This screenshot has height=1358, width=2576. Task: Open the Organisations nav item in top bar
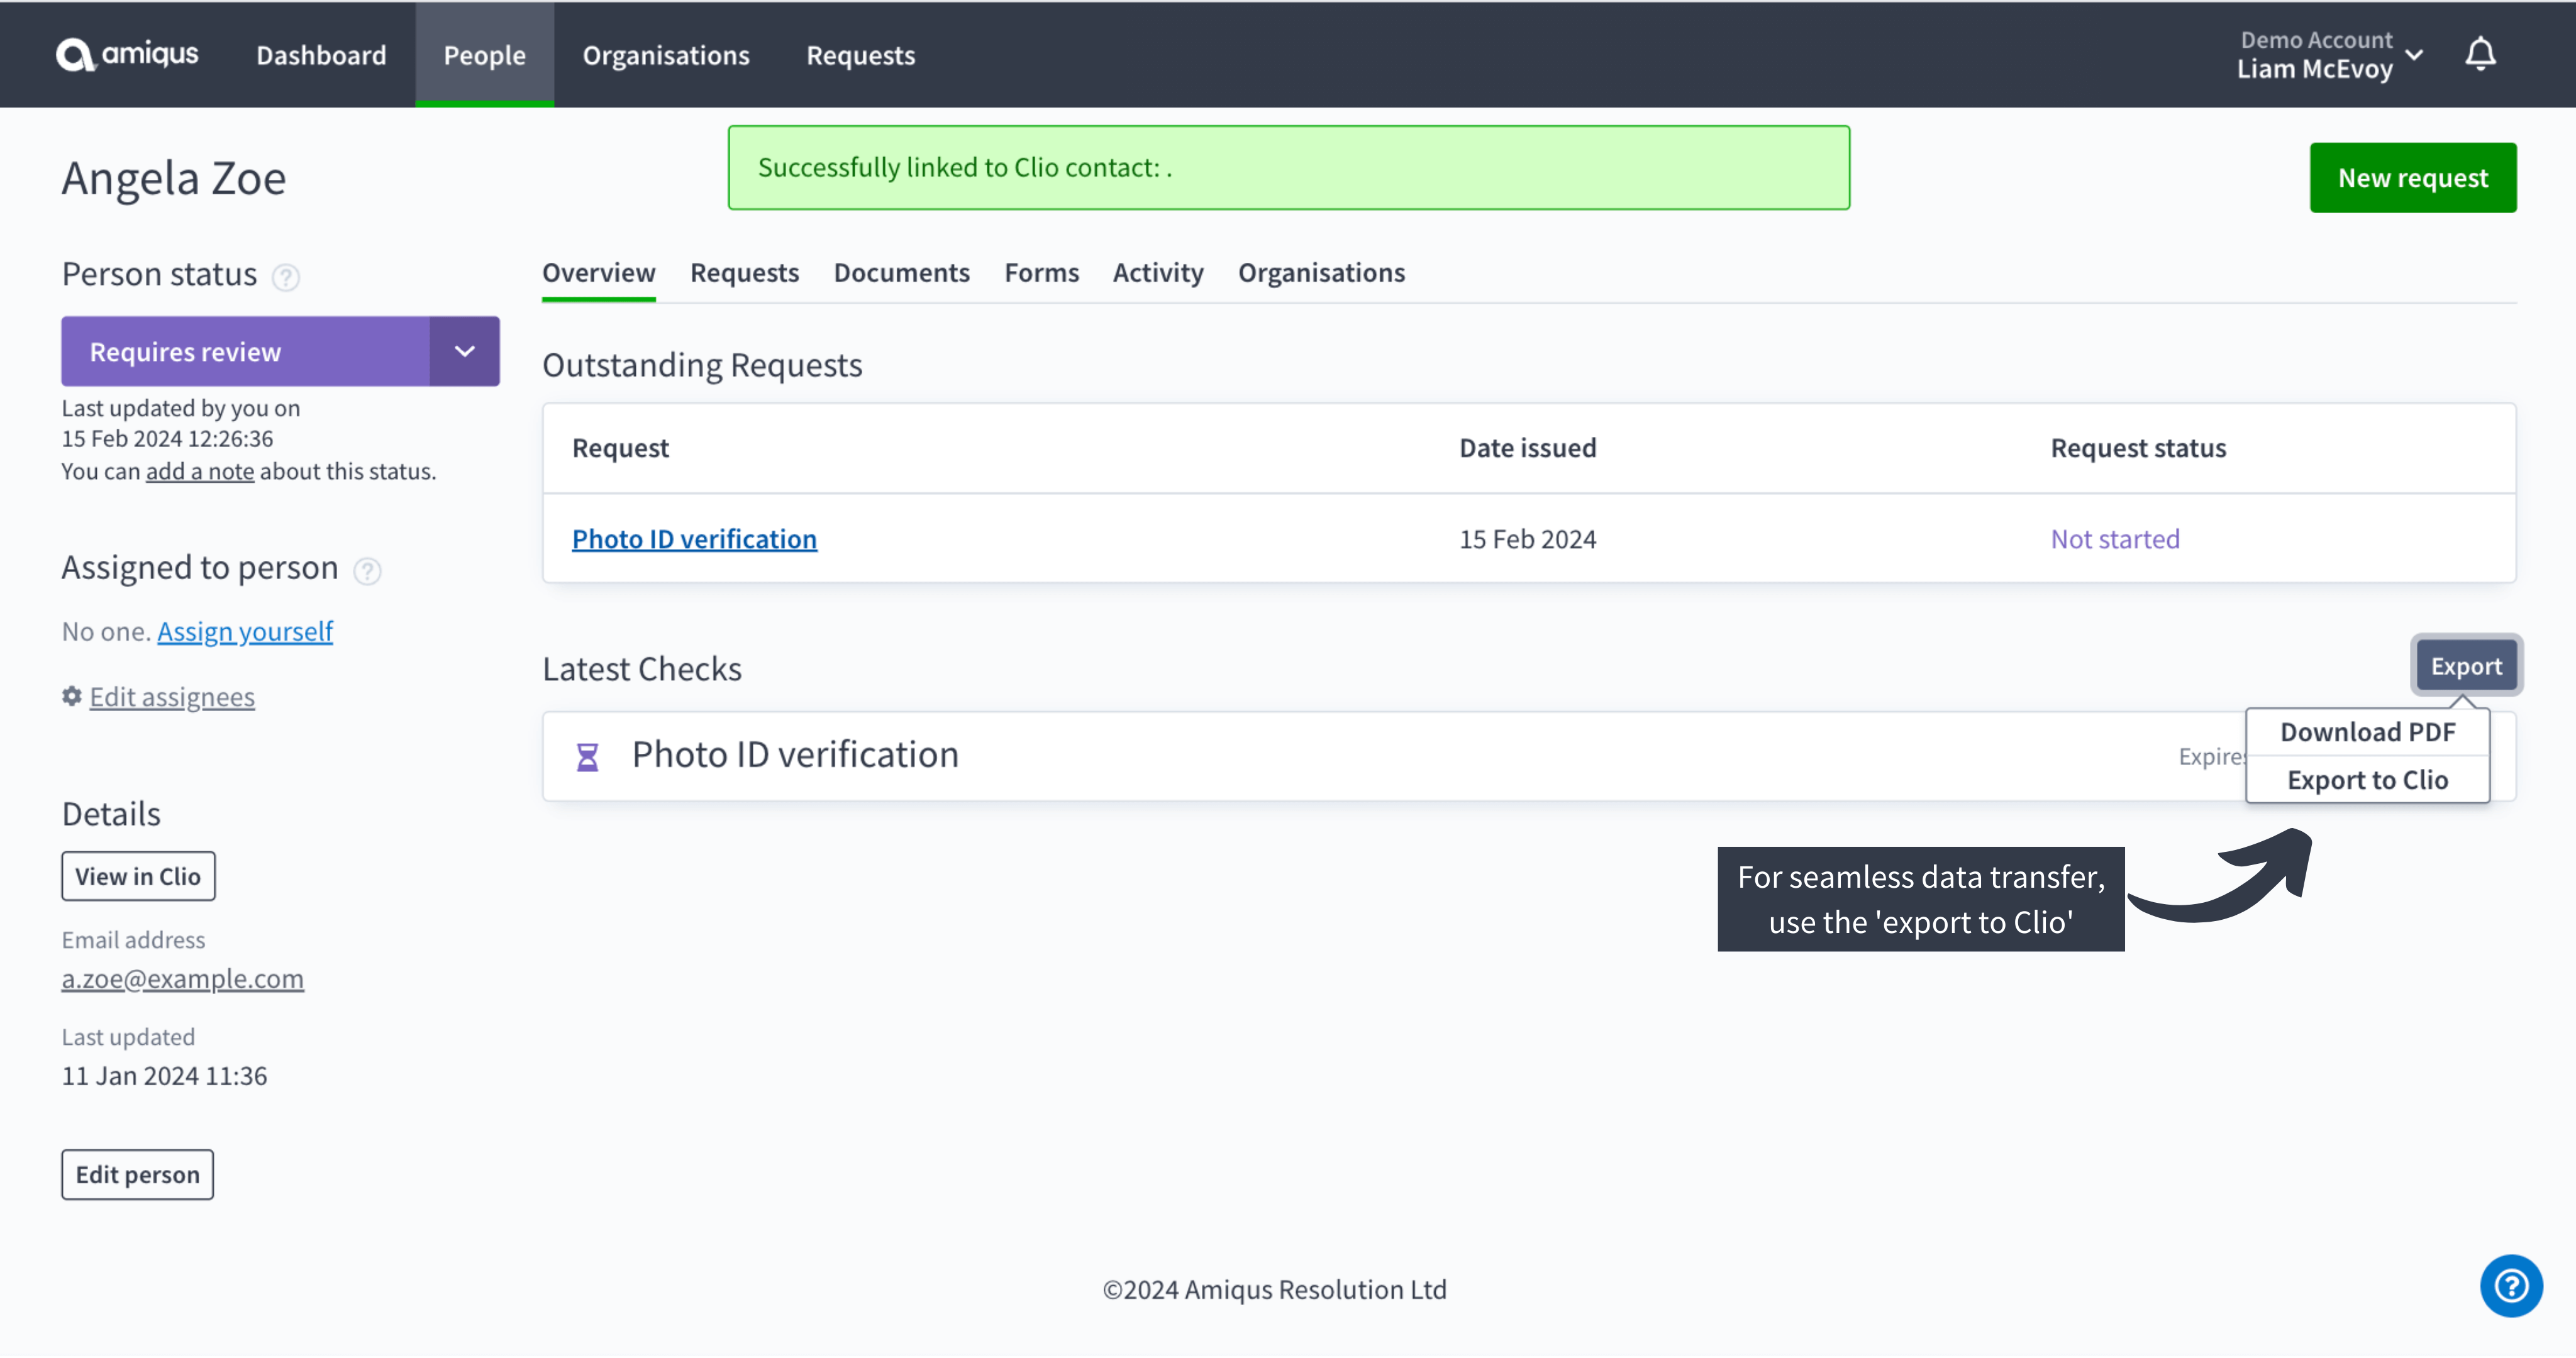(x=666, y=55)
